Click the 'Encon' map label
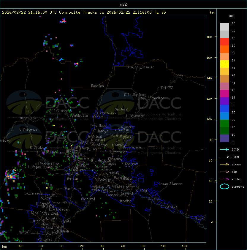This screenshot has width=247, height=250. click(x=178, y=75)
